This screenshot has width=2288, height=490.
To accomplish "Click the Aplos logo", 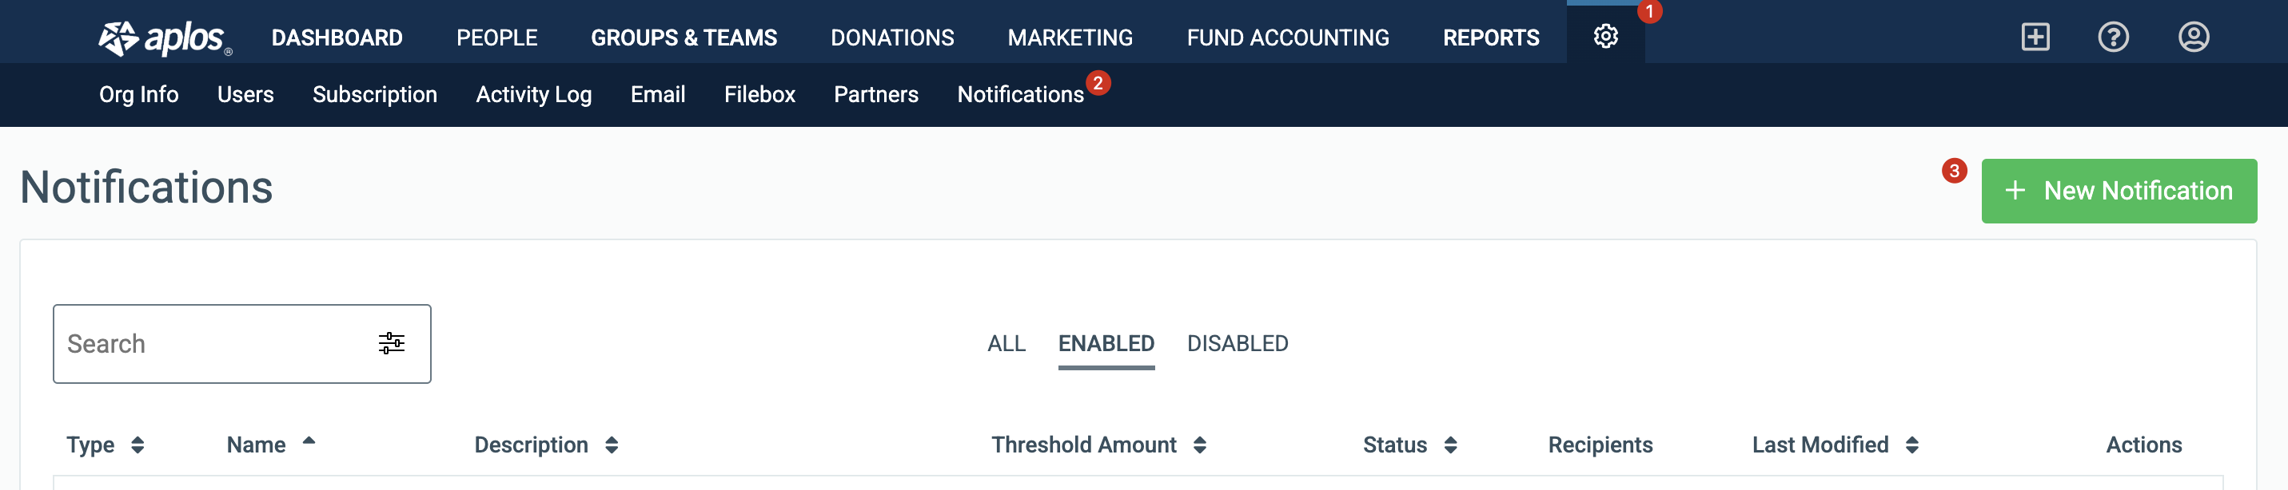I will coord(165,38).
